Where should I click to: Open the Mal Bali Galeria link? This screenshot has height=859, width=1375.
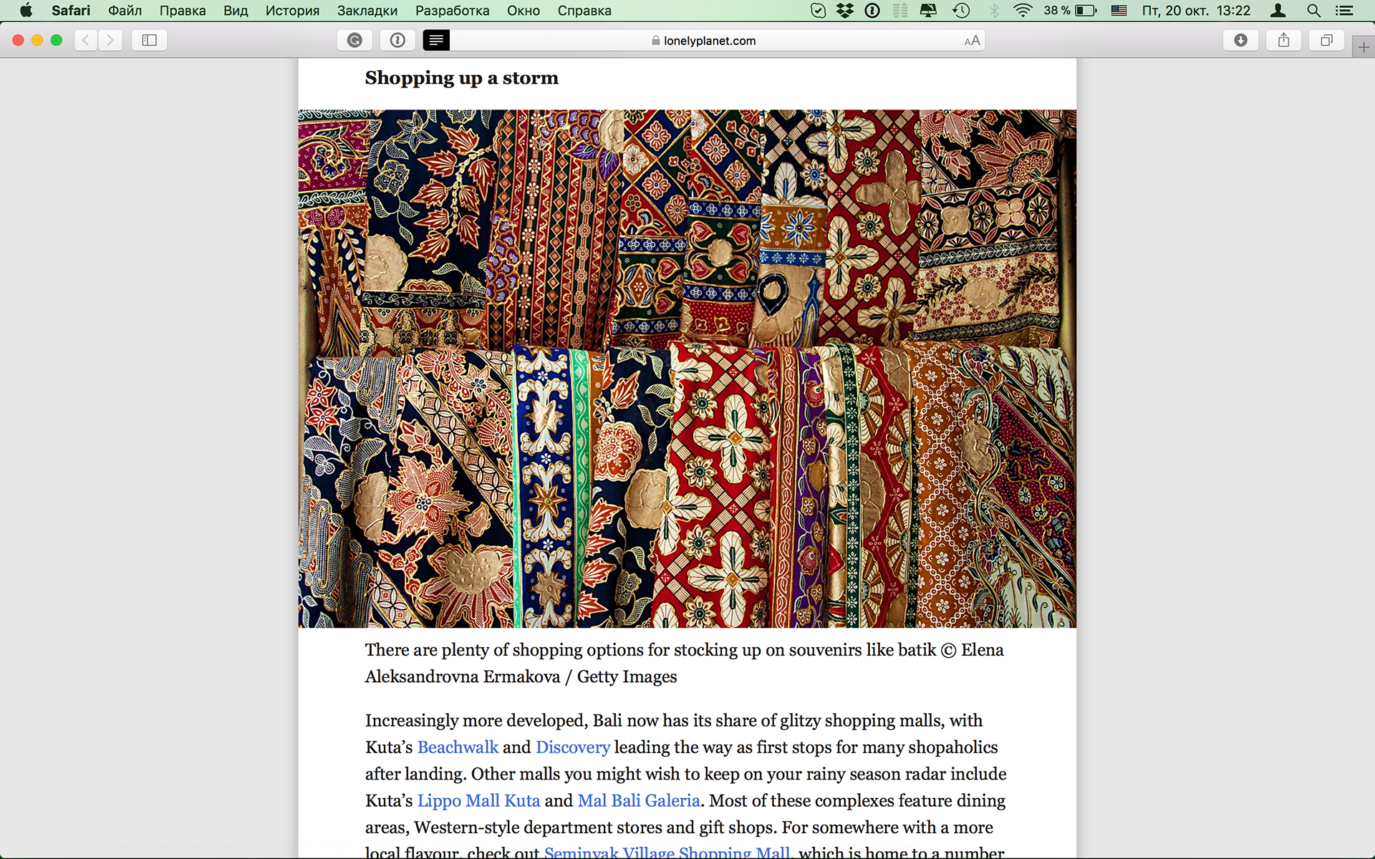click(639, 800)
